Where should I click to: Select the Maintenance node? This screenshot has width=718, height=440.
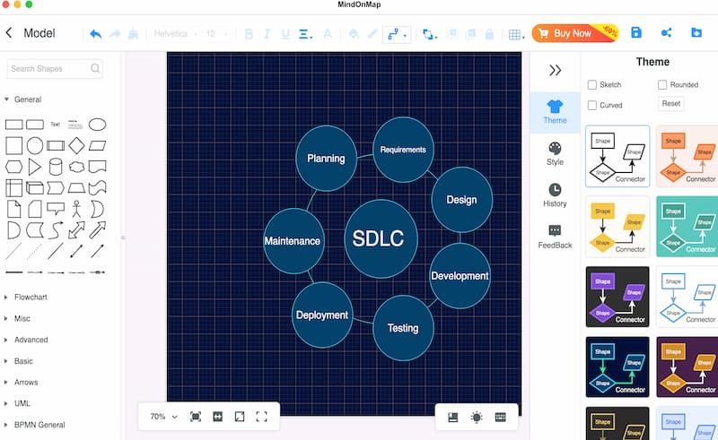pos(293,241)
